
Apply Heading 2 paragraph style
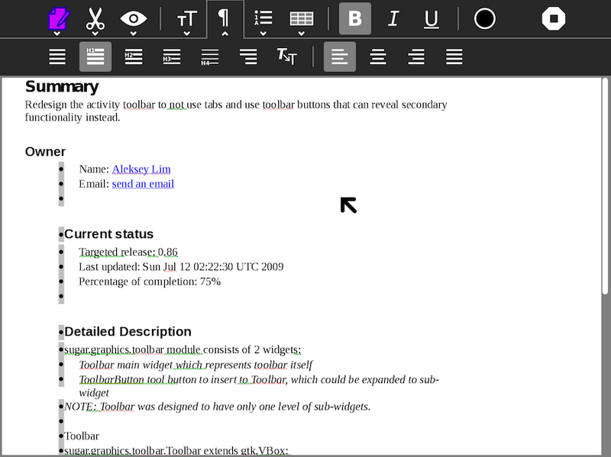pos(134,56)
